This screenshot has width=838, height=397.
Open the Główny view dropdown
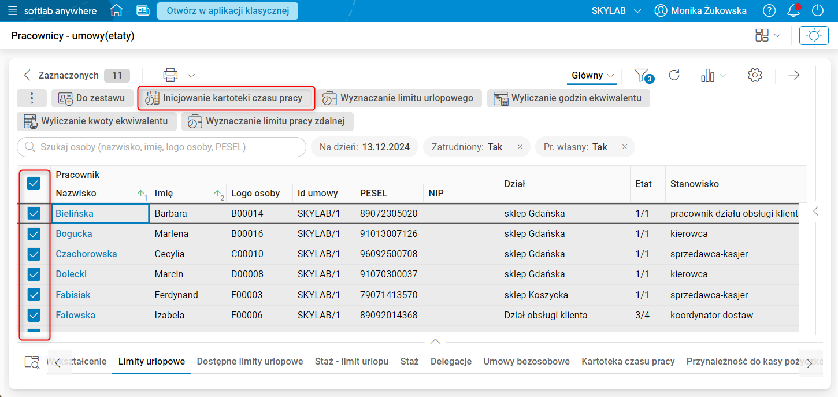click(x=591, y=76)
